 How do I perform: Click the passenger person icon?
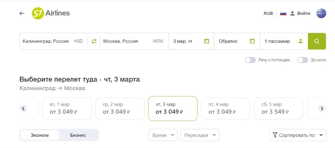[x=301, y=41]
